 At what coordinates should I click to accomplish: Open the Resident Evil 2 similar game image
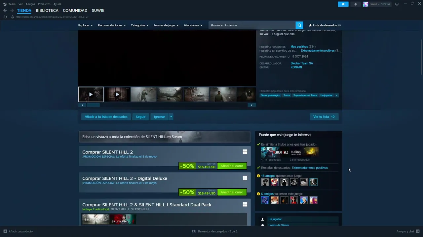pyautogui.click(x=275, y=152)
